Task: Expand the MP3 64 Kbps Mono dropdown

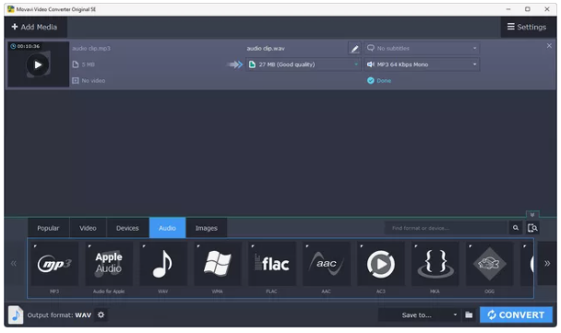Action: [422, 65]
